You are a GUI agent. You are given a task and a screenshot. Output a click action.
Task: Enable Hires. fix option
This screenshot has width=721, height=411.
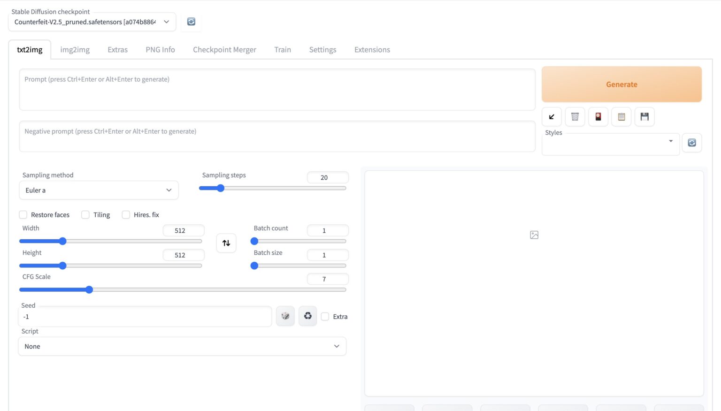click(126, 215)
